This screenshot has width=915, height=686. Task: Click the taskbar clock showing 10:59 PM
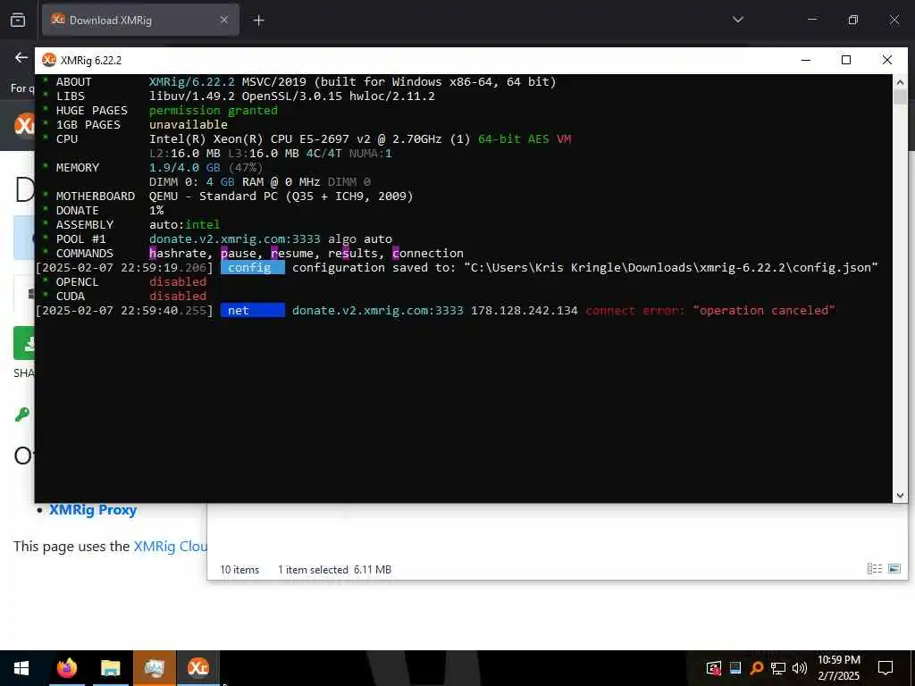(x=838, y=668)
